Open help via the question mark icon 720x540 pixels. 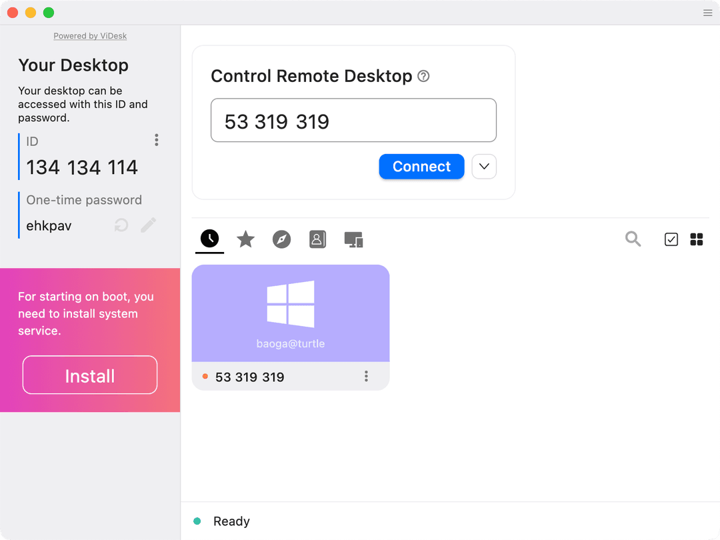click(423, 77)
